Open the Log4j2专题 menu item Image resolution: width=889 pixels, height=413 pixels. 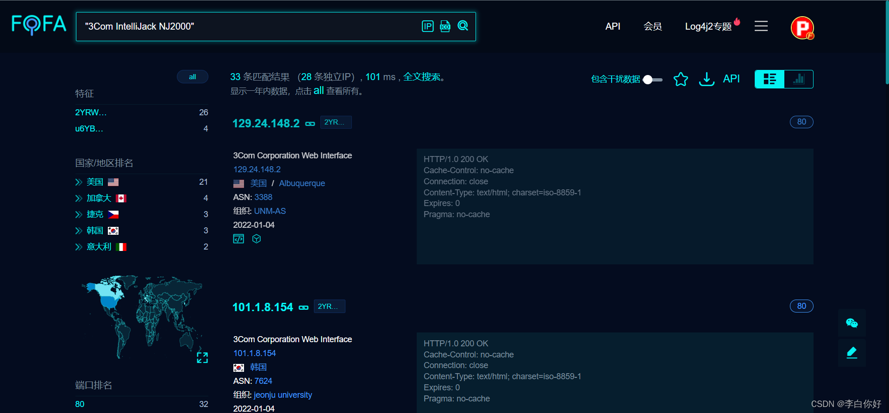coord(708,26)
